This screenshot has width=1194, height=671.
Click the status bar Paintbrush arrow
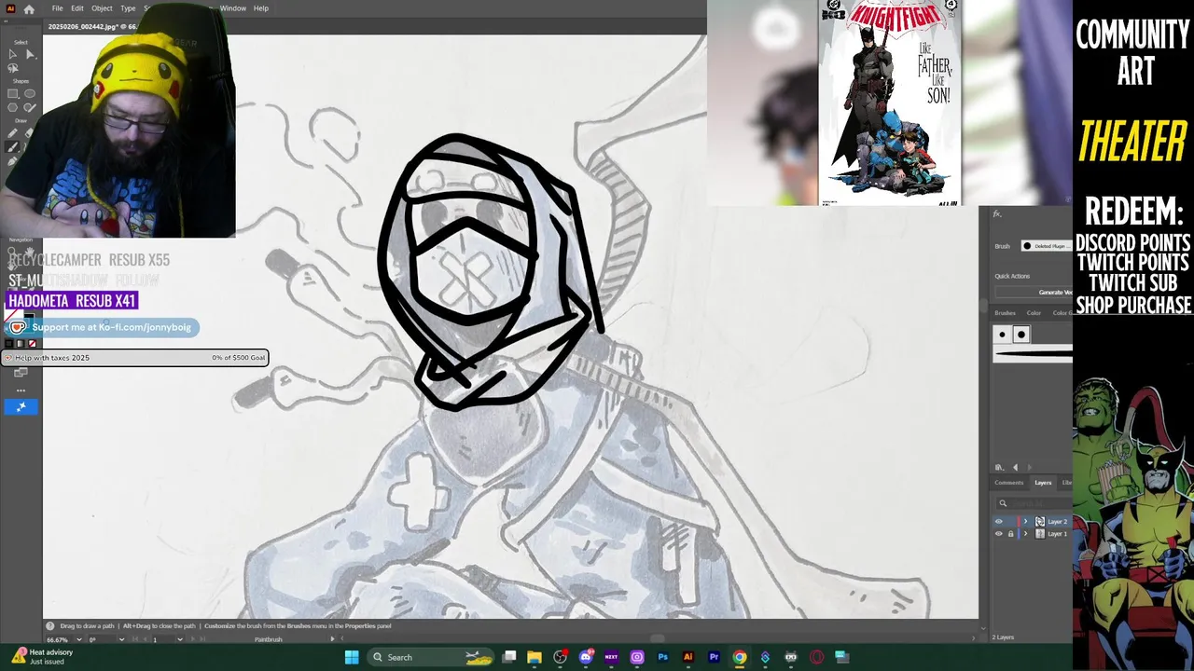tap(333, 639)
